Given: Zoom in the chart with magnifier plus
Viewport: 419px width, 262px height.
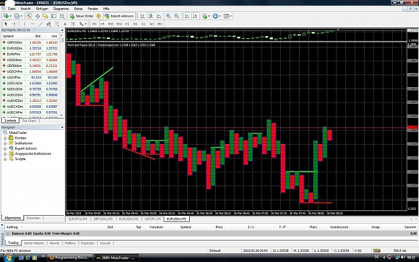Looking at the screenshot, I should coord(168,16).
